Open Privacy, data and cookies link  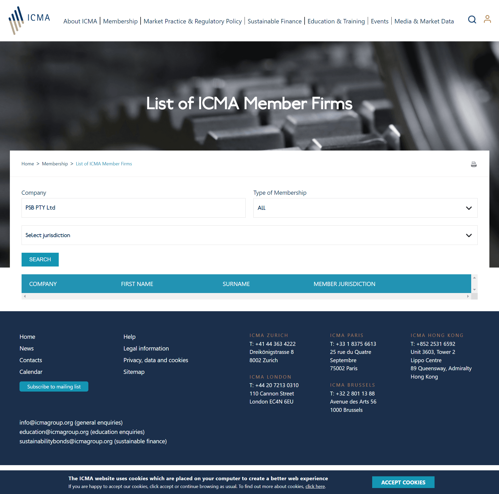pos(156,360)
